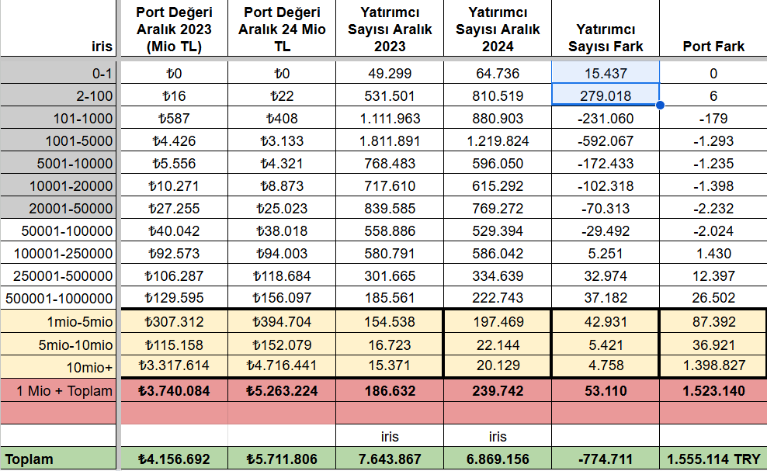Click the negative value -231.060

606,118
